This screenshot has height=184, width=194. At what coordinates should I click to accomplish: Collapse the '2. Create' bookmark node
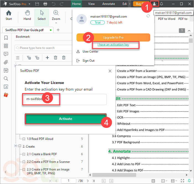[16, 146]
